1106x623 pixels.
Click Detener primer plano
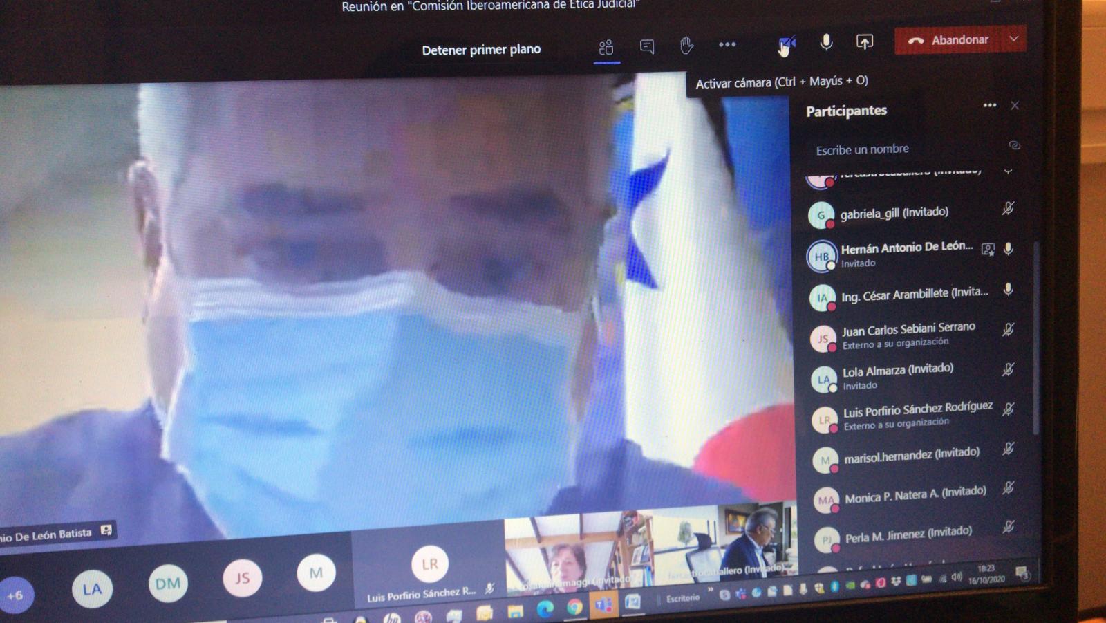[481, 50]
